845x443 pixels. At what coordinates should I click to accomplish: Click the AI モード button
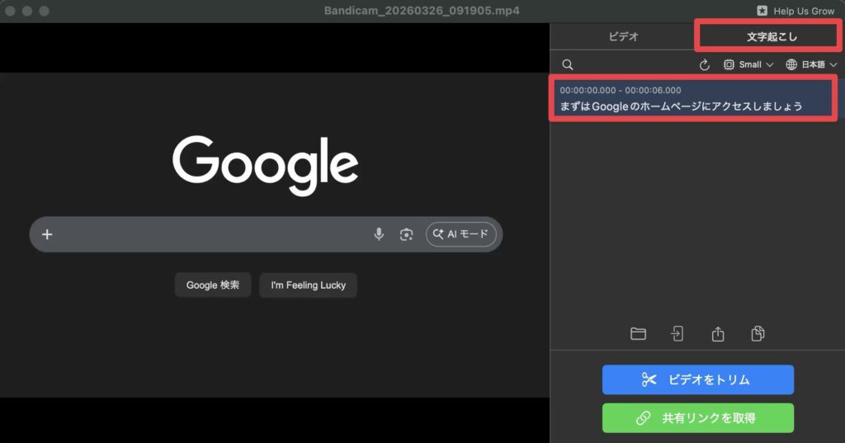coord(461,234)
